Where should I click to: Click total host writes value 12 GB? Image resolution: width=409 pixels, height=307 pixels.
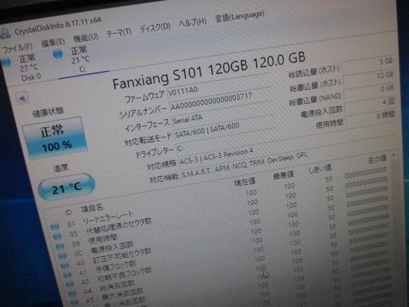[369, 79]
